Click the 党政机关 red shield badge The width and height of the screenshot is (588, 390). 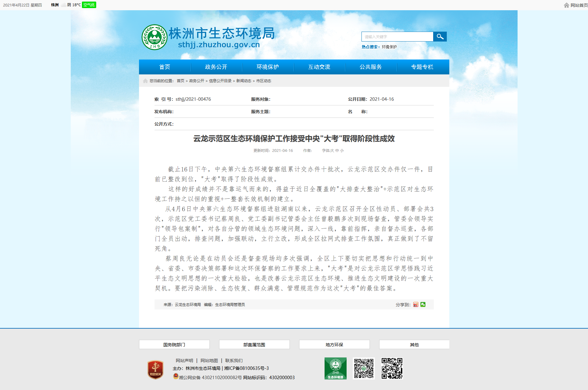(155, 370)
